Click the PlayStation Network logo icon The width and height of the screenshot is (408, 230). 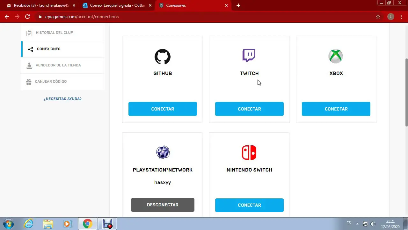(163, 152)
